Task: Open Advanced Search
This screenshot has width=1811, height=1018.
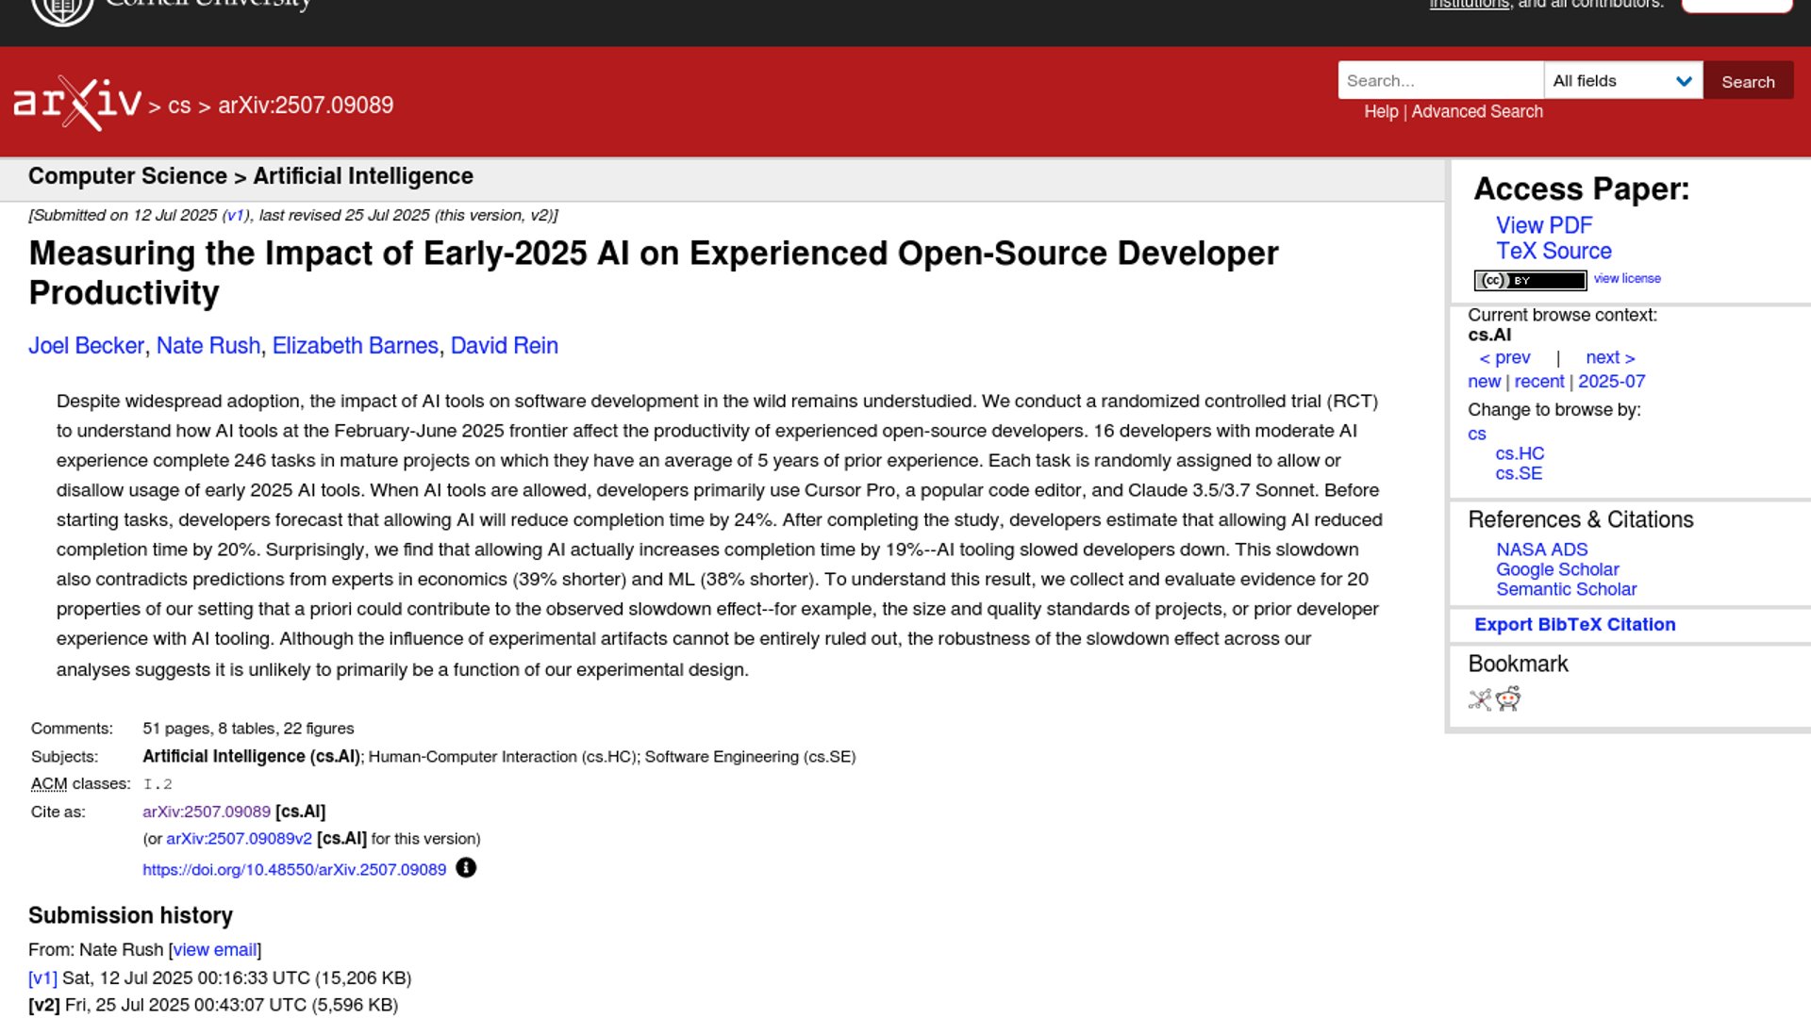Action: [x=1476, y=111]
